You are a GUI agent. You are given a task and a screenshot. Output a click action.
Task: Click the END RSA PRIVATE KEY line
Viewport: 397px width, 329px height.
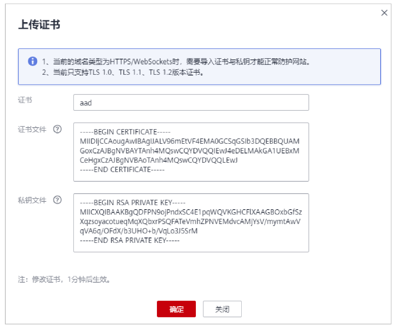click(129, 240)
